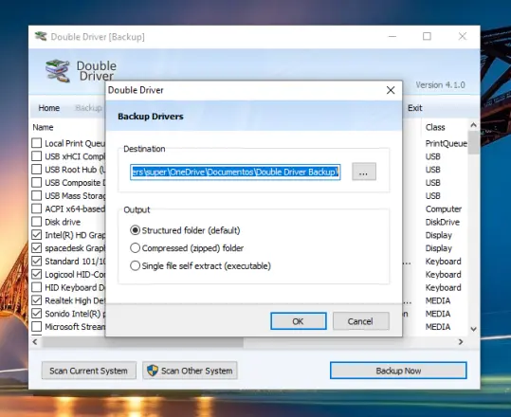The width and height of the screenshot is (511, 417).
Task: Check the USB Composite Device checkbox
Action: [36, 182]
